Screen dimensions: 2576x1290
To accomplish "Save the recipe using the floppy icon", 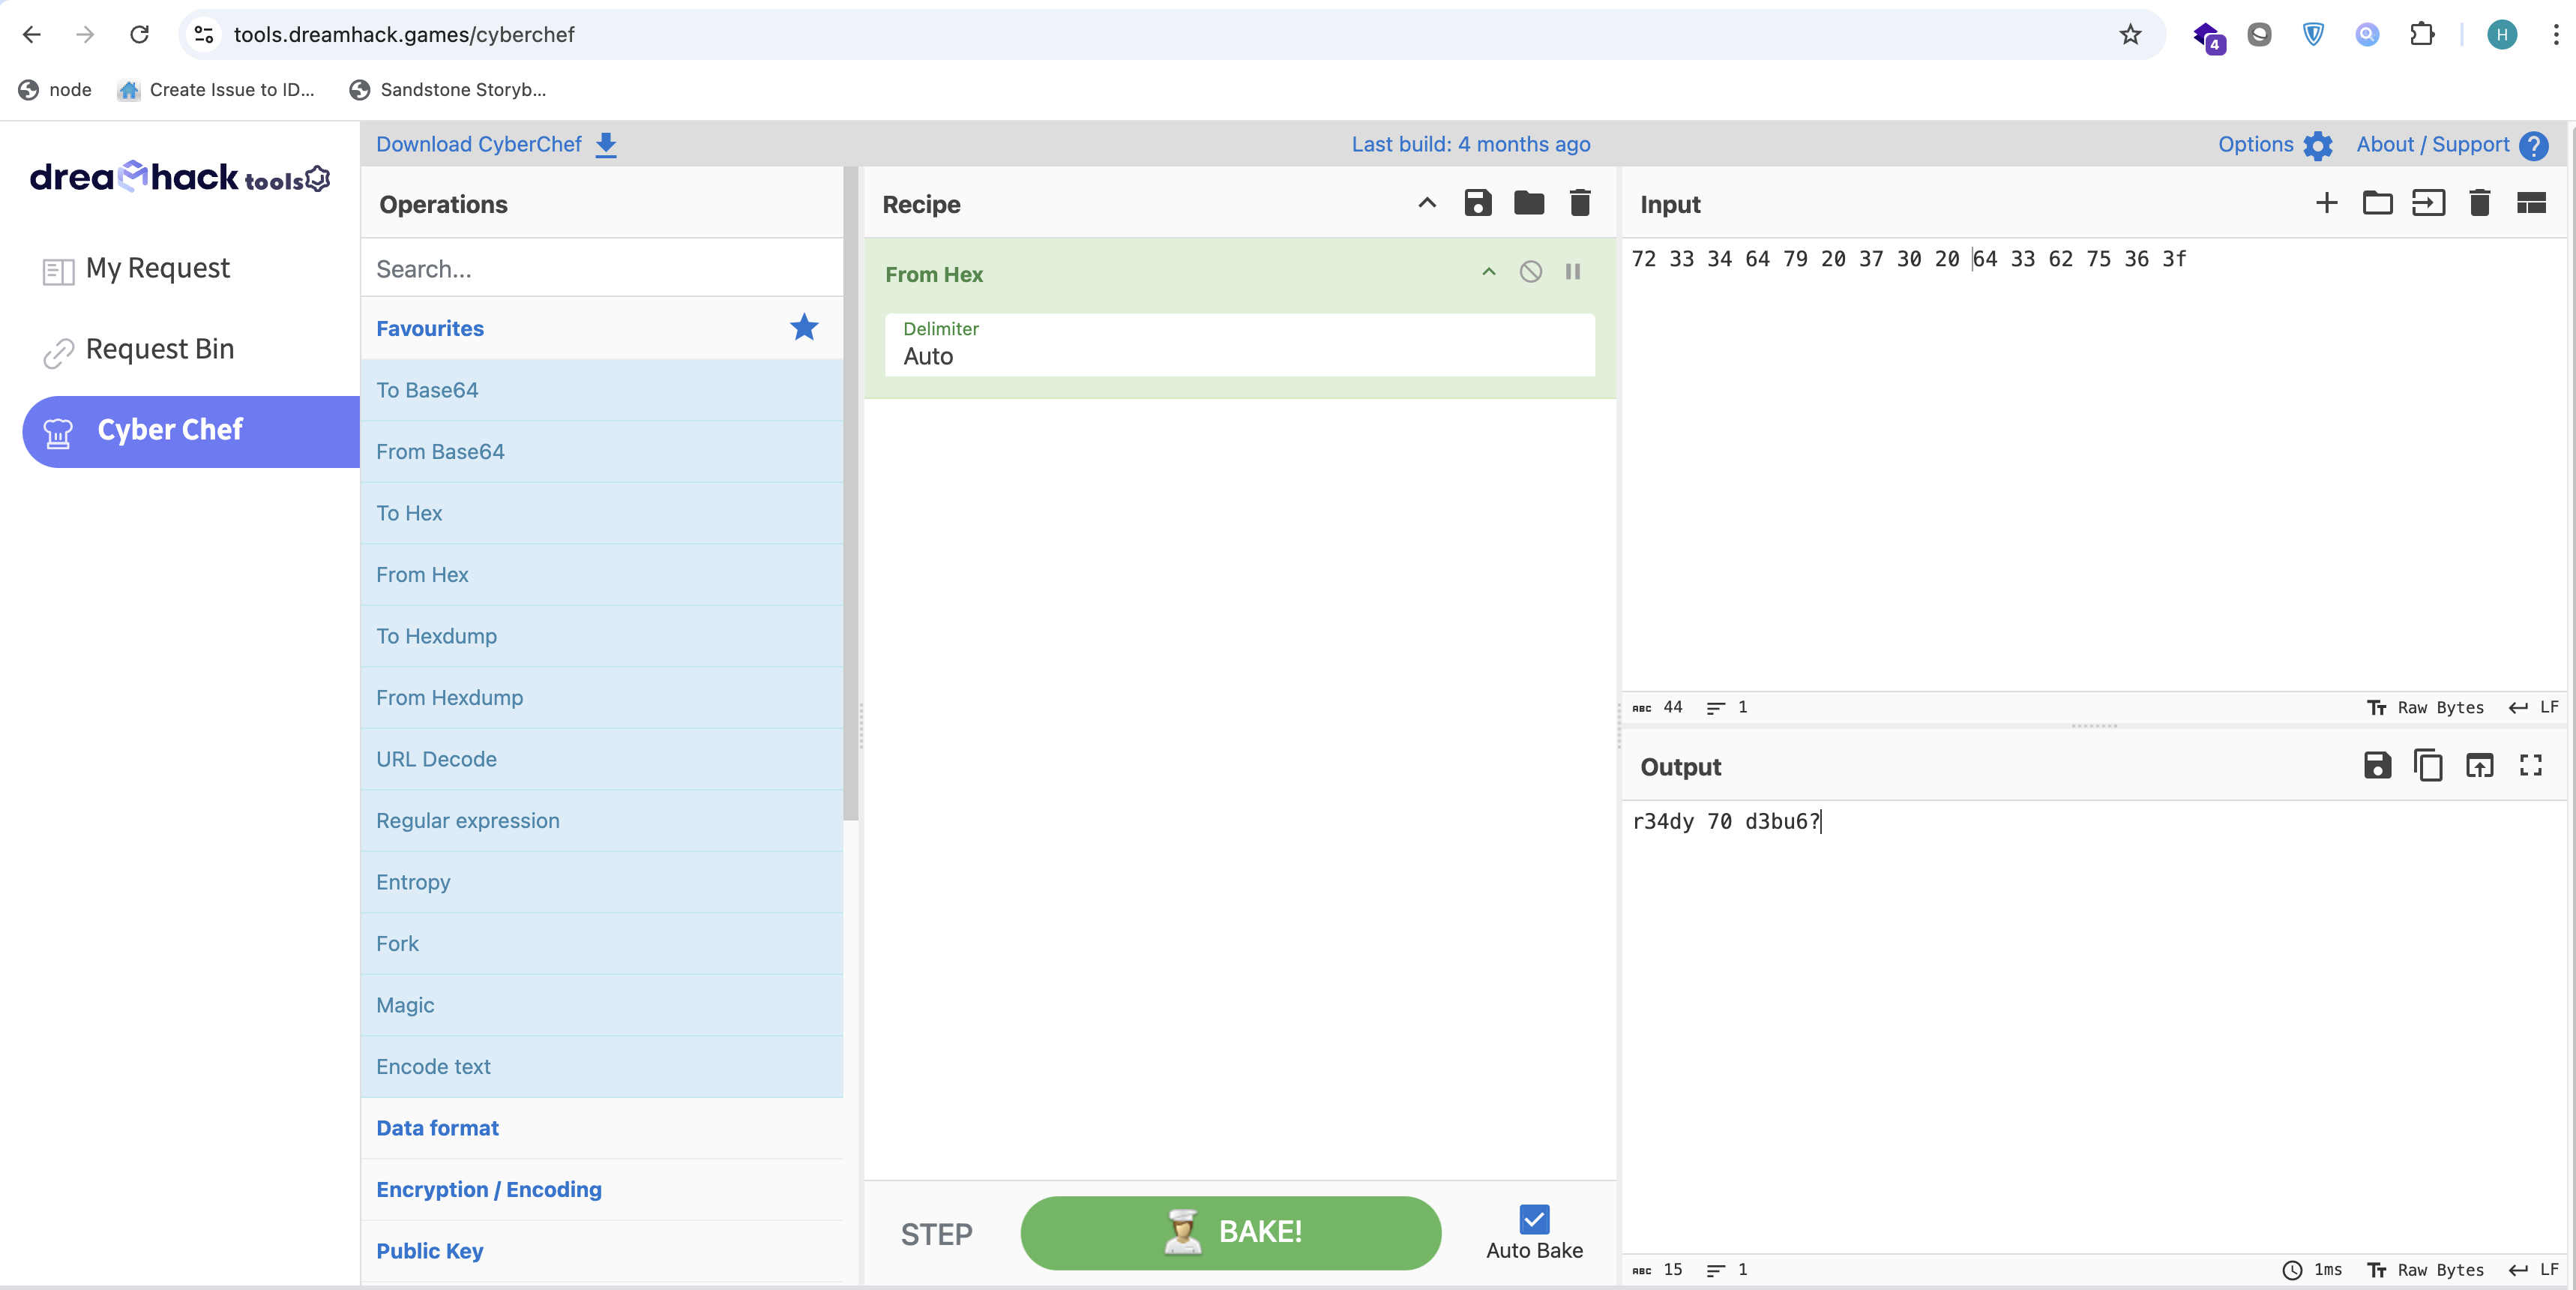I will (x=1477, y=203).
